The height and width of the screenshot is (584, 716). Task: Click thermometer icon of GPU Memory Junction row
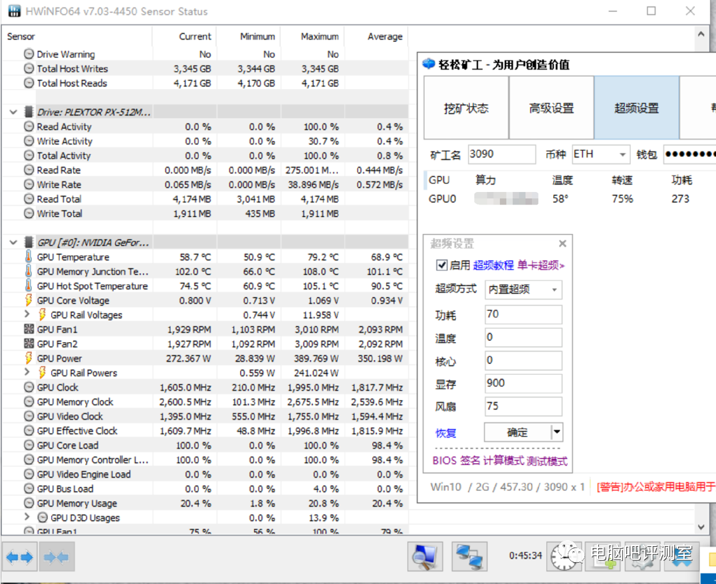[29, 272]
